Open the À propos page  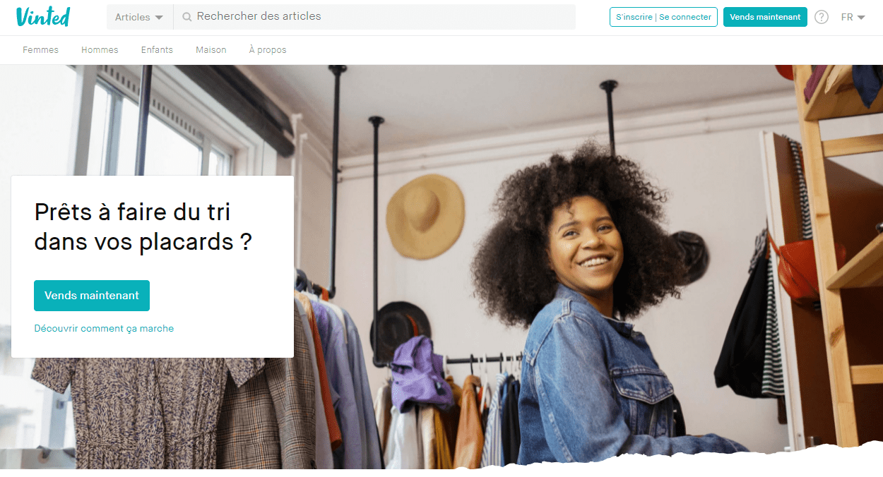268,50
